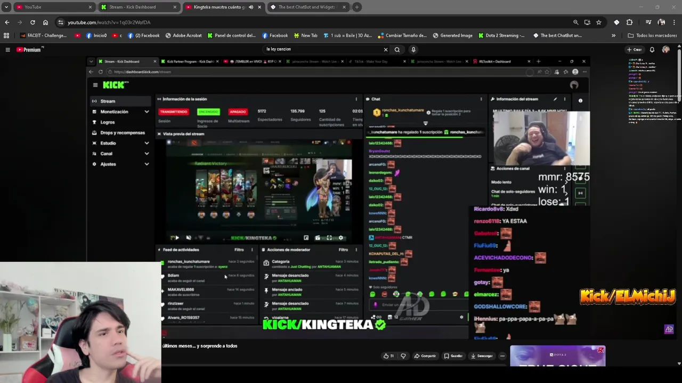Close the Stream - Kick Dashboard tab
This screenshot has width=682, height=383.
(175, 7)
